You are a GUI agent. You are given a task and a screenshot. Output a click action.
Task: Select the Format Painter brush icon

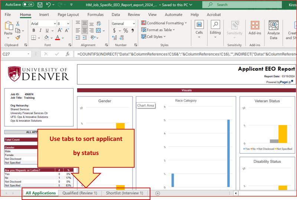coord(17,38)
